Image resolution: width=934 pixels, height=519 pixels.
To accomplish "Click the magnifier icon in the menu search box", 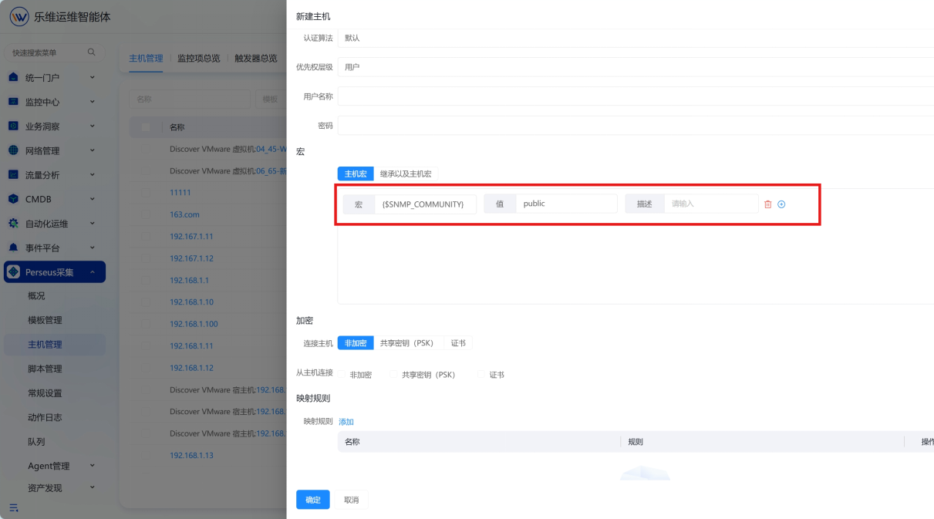I will click(x=92, y=52).
